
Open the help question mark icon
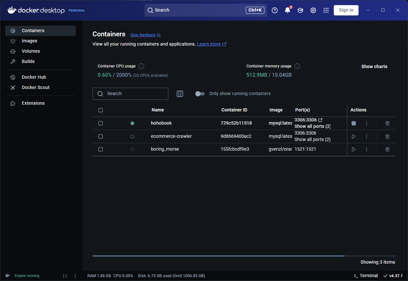click(x=275, y=10)
